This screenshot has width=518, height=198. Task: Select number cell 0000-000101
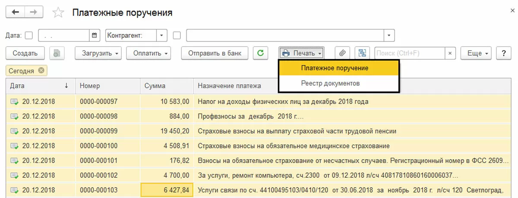click(x=107, y=160)
